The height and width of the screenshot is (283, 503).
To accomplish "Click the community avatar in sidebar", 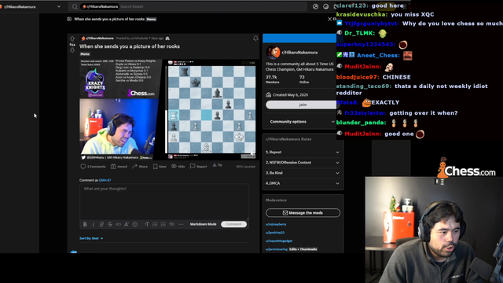I will (273, 52).
